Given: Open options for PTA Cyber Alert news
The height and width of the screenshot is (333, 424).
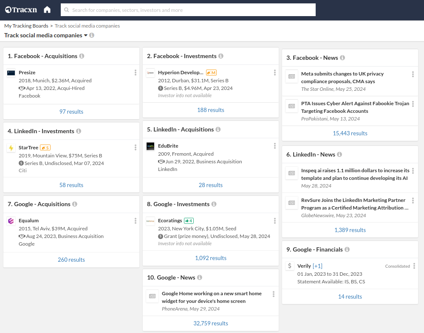Looking at the screenshot, I should 413,104.
